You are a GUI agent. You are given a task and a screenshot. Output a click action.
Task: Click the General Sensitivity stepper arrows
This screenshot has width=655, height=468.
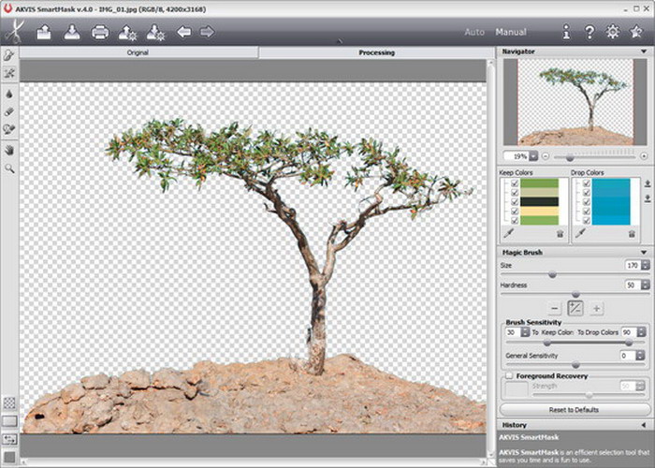click(x=640, y=356)
